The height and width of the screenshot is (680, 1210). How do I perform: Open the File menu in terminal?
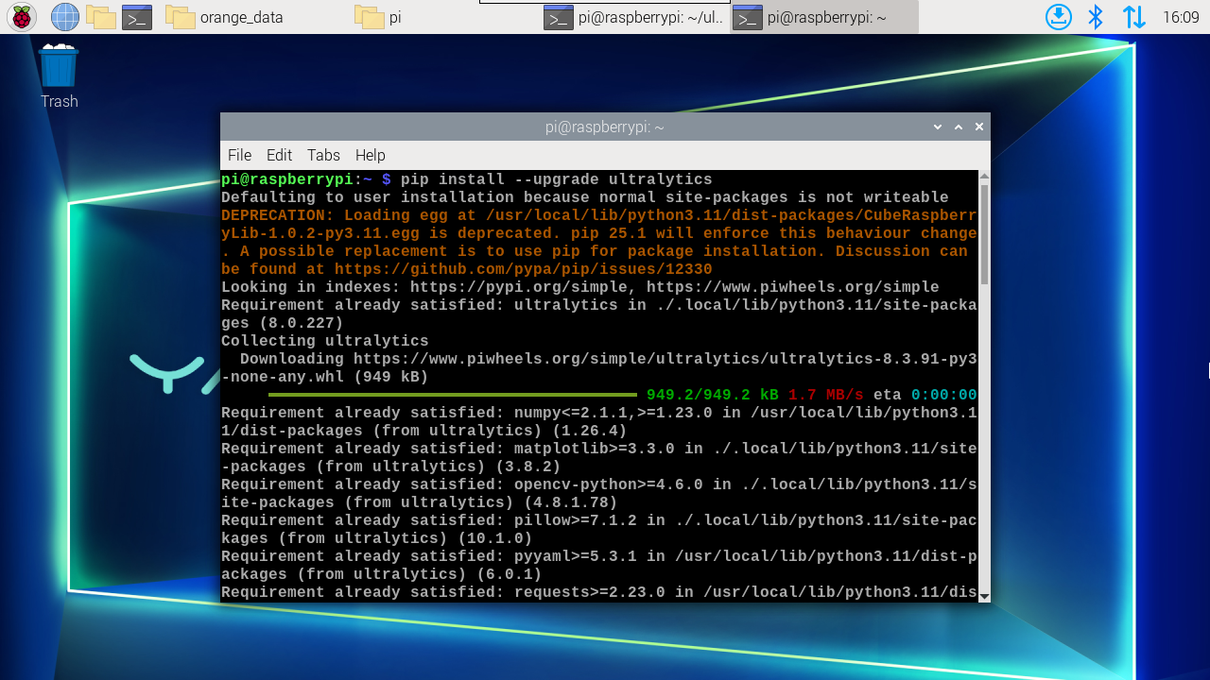tap(240, 155)
